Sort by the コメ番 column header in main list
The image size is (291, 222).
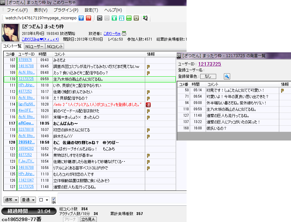coord(10,54)
